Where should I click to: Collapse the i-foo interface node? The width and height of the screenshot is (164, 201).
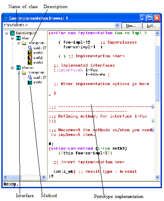pyautogui.click(x=12, y=38)
